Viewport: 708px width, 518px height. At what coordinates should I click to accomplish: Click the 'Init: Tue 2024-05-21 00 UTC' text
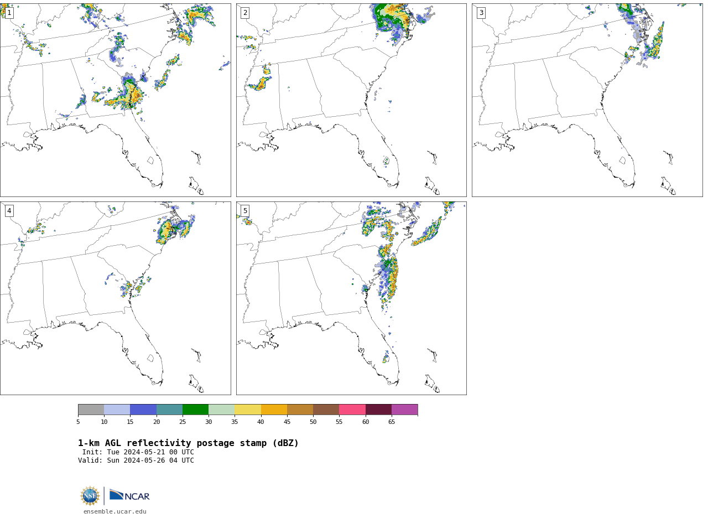(x=138, y=452)
